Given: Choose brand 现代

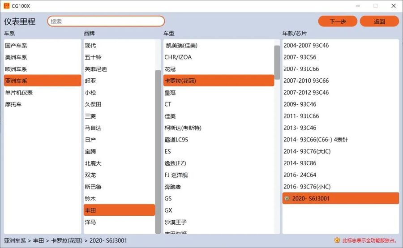Looking at the screenshot, I should pyautogui.click(x=119, y=46).
